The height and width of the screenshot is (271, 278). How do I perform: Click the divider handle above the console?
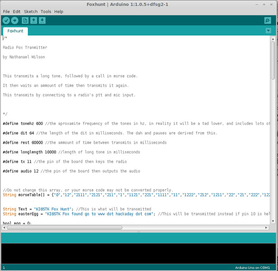coord(139,231)
